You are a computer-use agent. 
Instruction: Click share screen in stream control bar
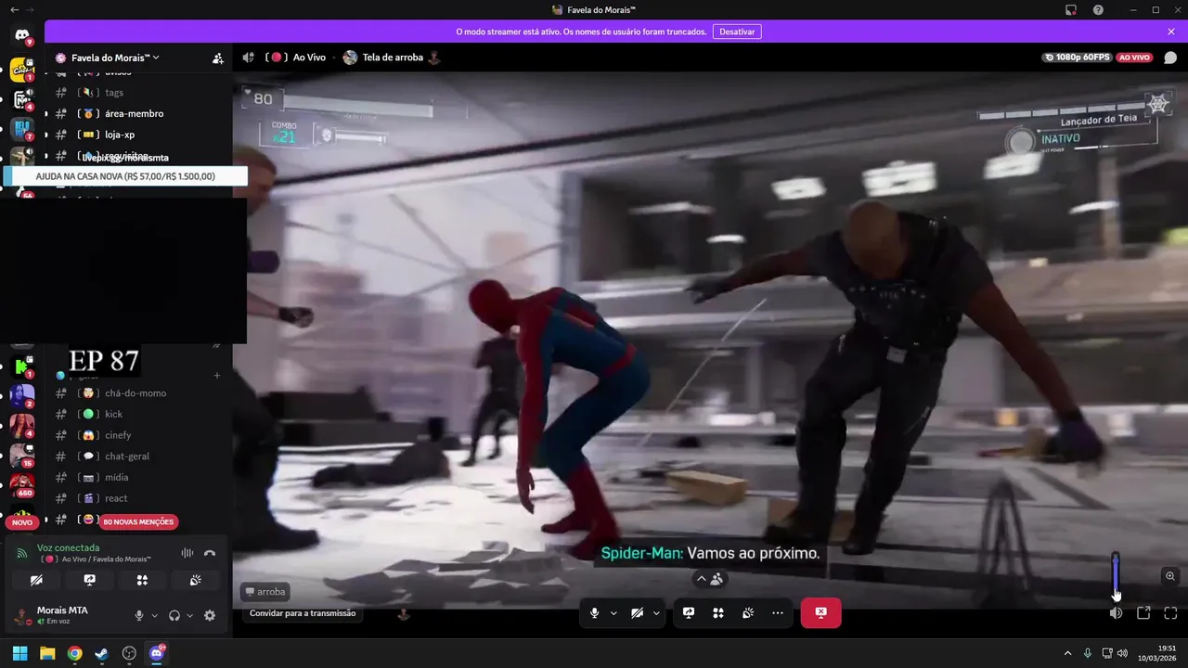click(x=689, y=613)
